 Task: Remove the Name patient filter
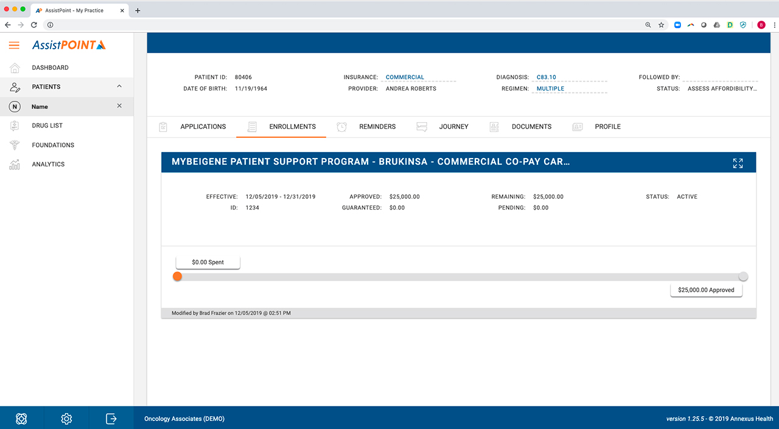[x=121, y=106]
